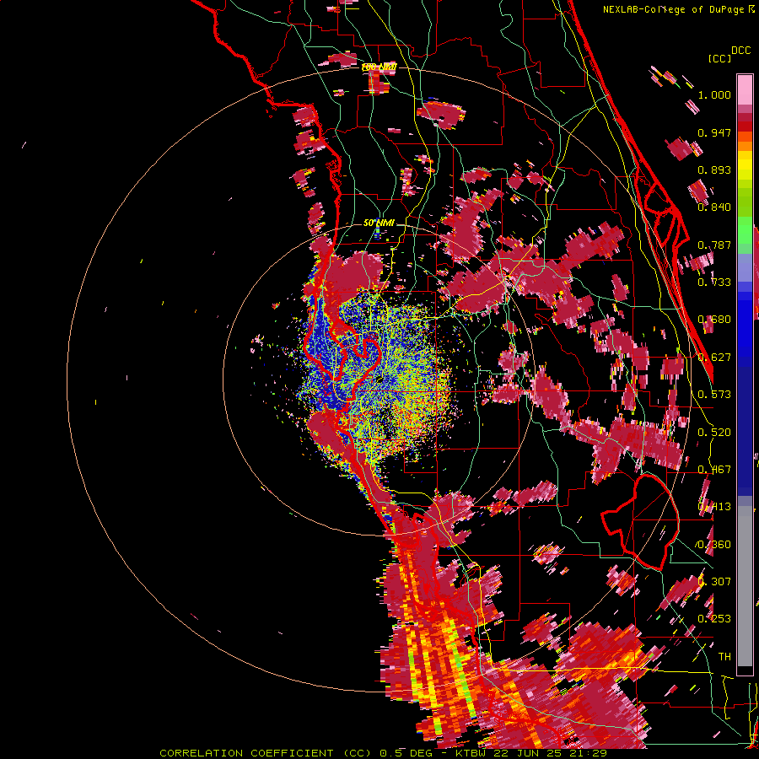The image size is (759, 759).
Task: Pick the pink segment of the color bar
Action: click(745, 90)
